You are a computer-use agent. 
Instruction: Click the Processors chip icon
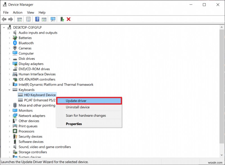[x=15, y=131]
